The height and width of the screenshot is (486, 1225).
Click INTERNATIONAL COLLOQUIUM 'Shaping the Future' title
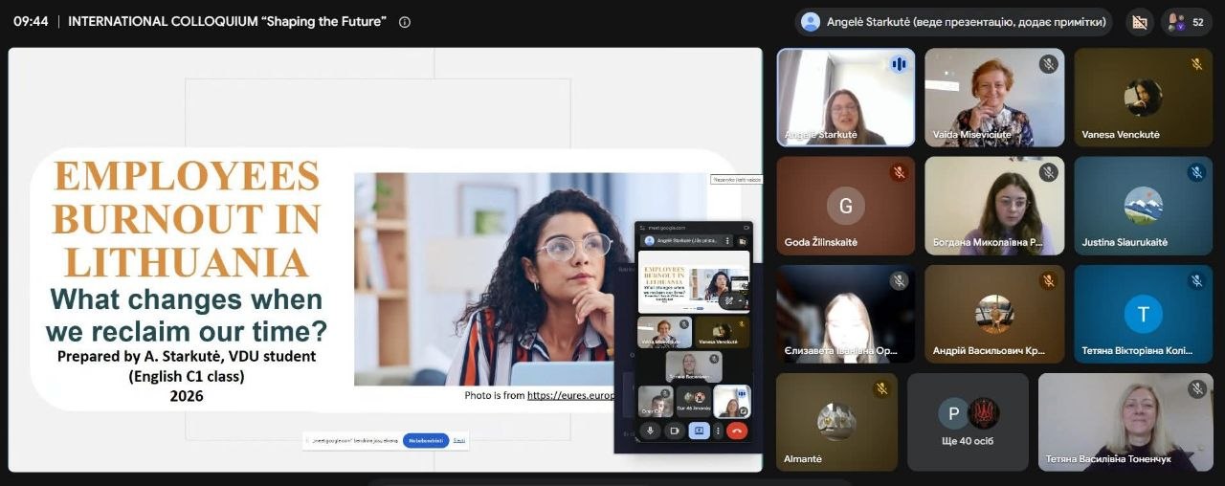point(228,21)
